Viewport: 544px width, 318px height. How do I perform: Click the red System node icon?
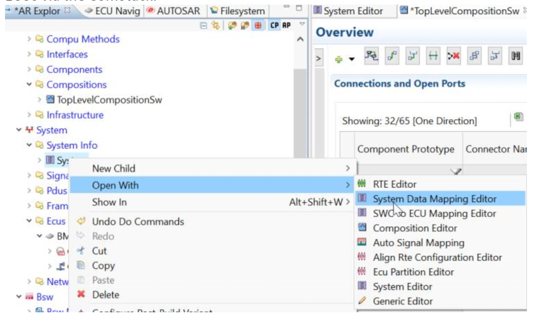[x=30, y=130]
